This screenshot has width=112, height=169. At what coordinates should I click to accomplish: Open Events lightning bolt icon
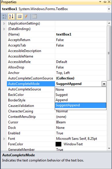click(x=26, y=16)
